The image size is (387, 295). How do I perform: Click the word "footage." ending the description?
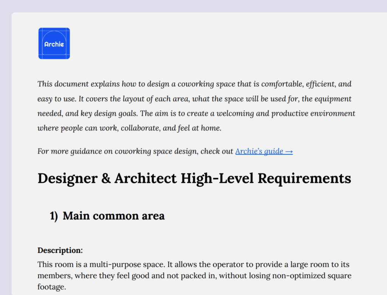(x=51, y=287)
